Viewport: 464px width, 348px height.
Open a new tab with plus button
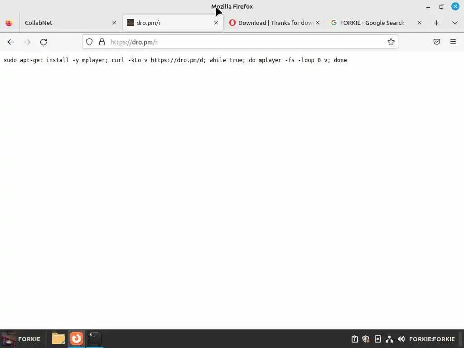(x=436, y=23)
